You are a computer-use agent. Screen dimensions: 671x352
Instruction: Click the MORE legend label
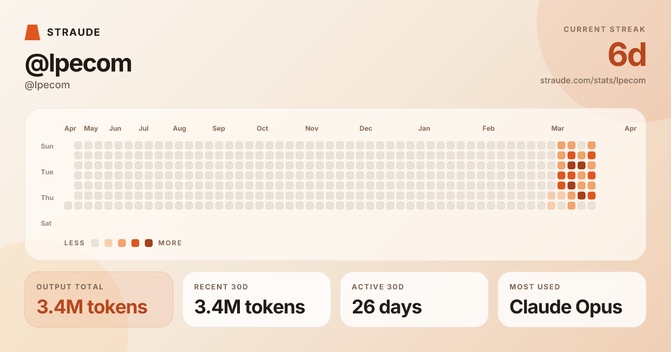tap(170, 243)
